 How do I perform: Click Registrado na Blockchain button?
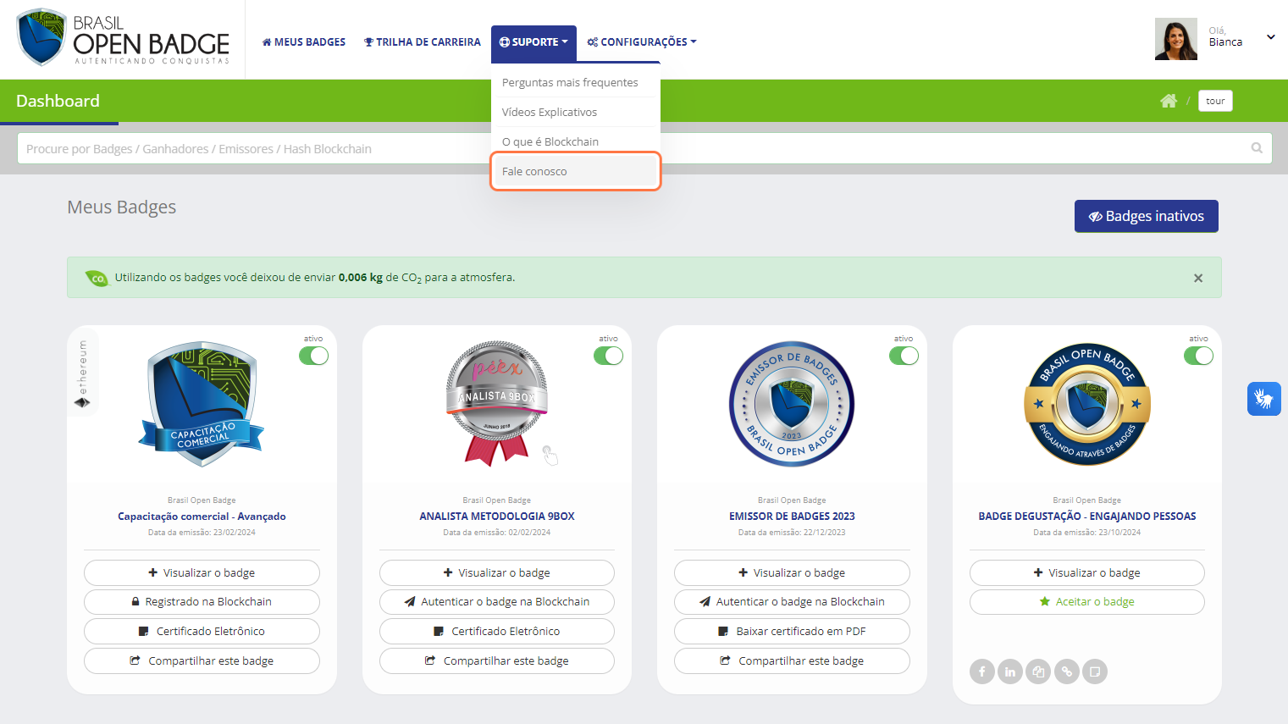tap(202, 602)
